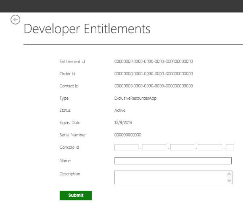Focus the third Console Id box
The image size is (243, 210).
pyautogui.click(x=182, y=147)
